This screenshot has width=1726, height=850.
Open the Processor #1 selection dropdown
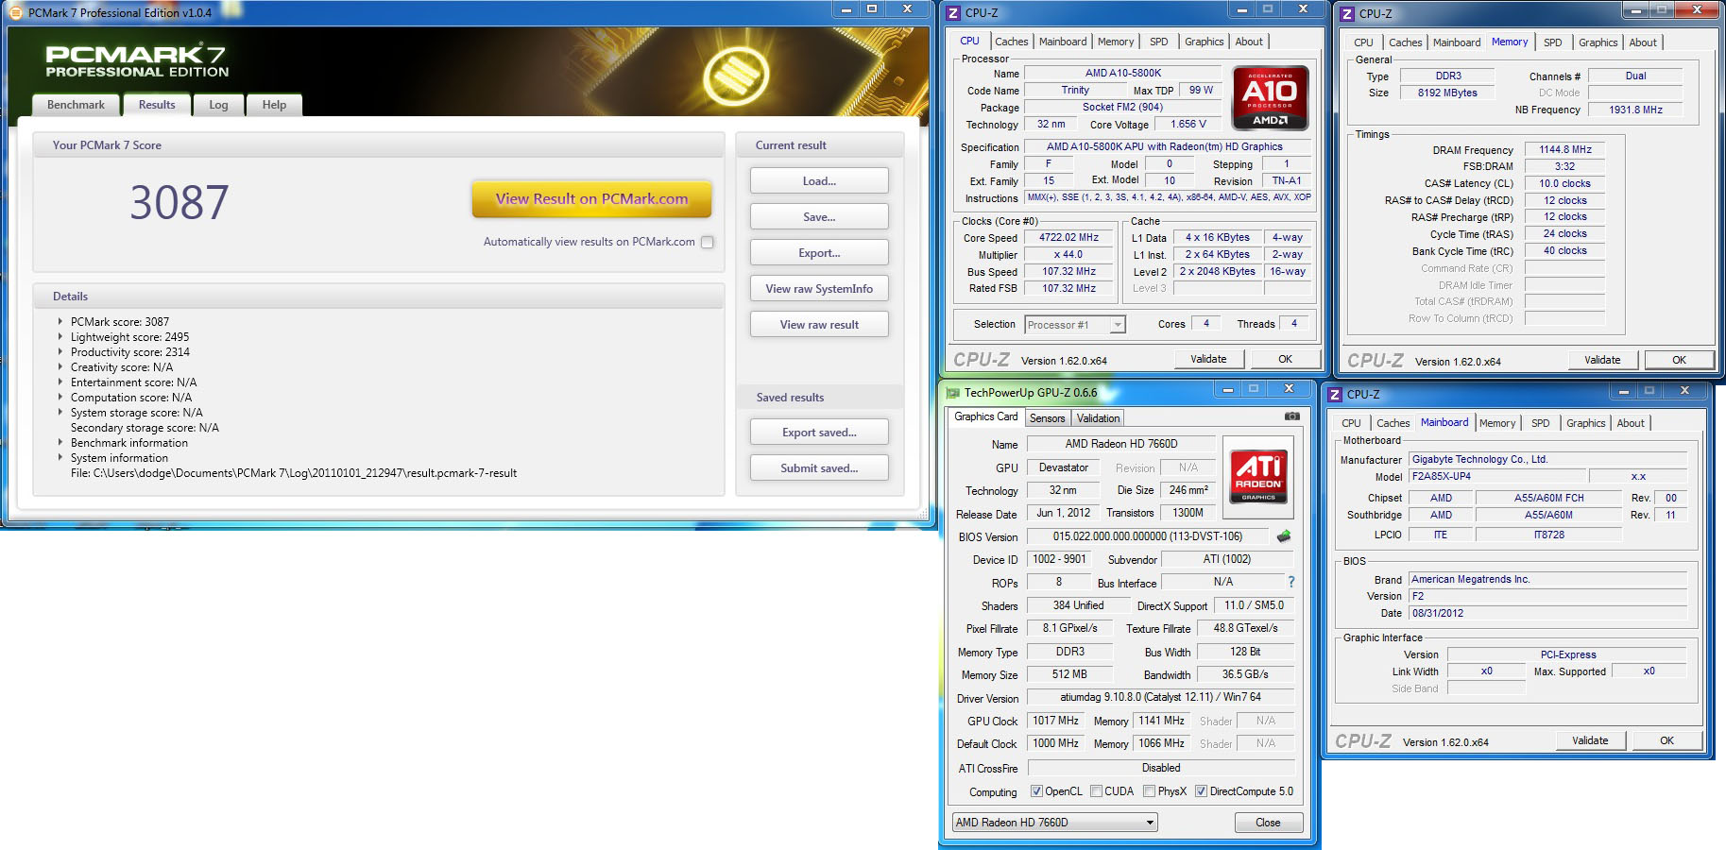click(1075, 325)
